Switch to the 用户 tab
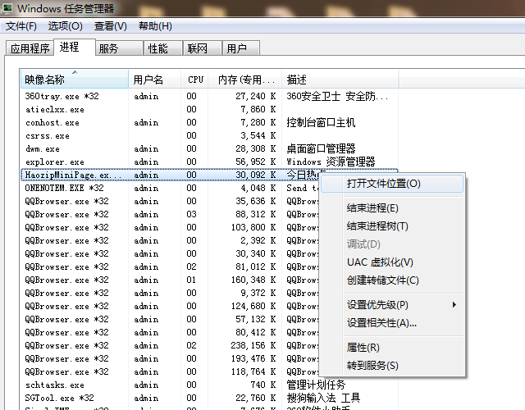 [x=236, y=48]
